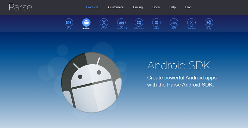
Task: Click the large Android robot illustration
Action: (92, 82)
